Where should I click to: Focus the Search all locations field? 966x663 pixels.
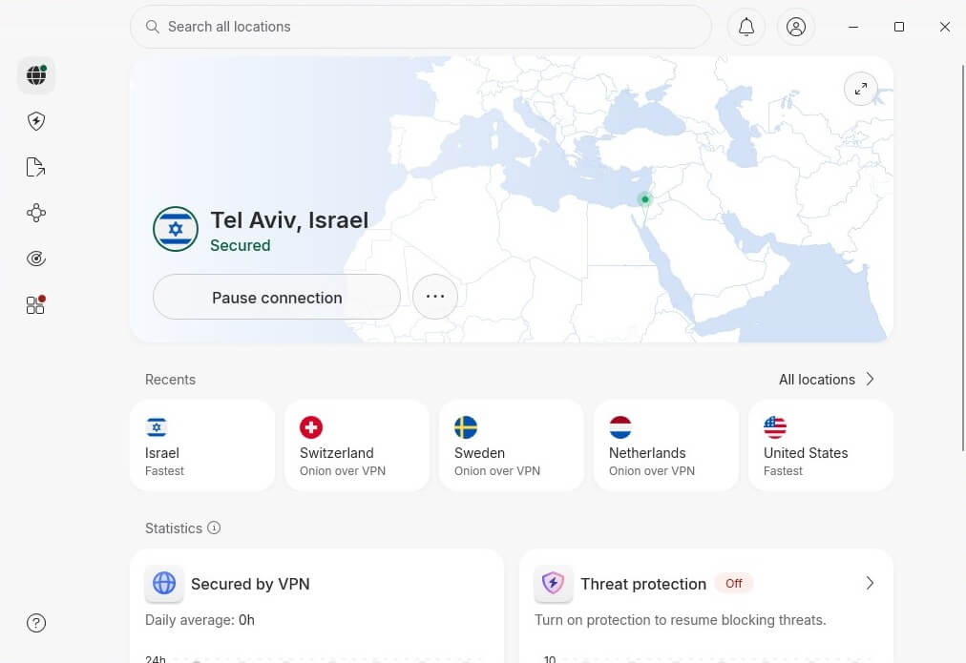(421, 27)
